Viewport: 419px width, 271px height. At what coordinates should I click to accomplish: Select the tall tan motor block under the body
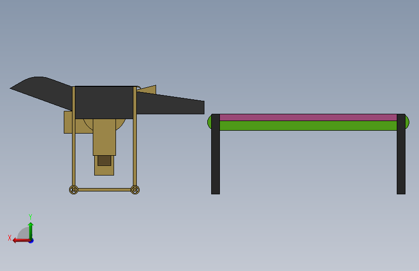pyautogui.click(x=104, y=137)
